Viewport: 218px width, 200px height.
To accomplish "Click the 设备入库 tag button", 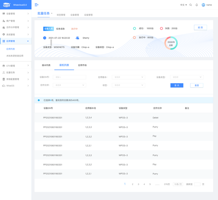I will [x=49, y=29].
